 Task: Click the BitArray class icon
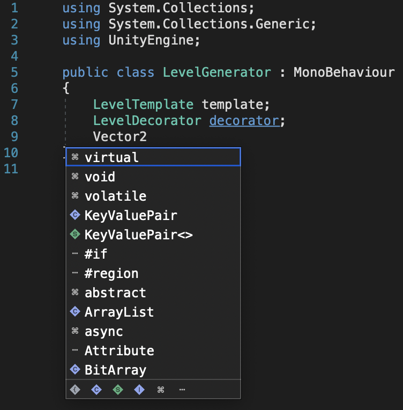75,369
